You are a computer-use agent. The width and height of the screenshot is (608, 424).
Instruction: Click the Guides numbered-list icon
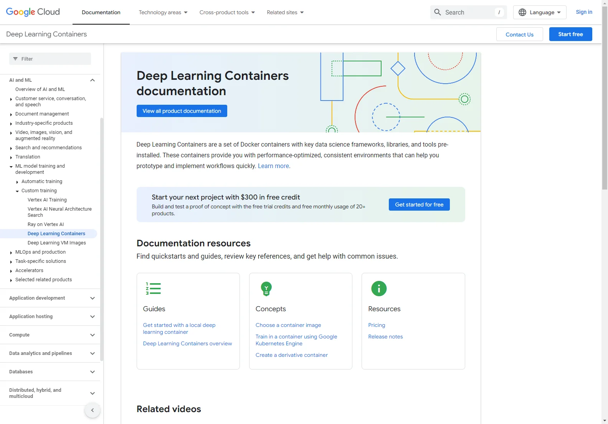[x=153, y=288]
